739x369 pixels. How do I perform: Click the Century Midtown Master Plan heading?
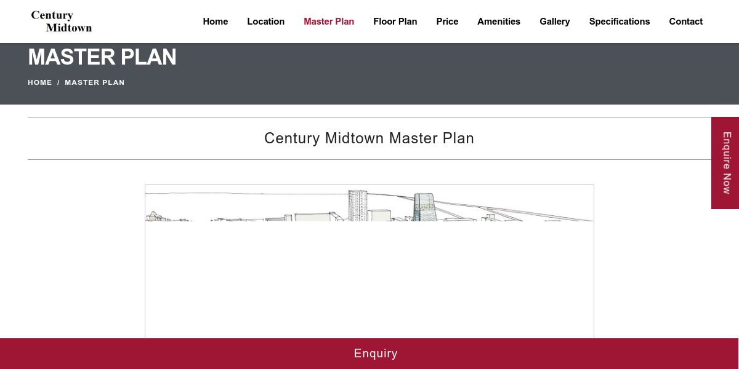[x=369, y=138]
